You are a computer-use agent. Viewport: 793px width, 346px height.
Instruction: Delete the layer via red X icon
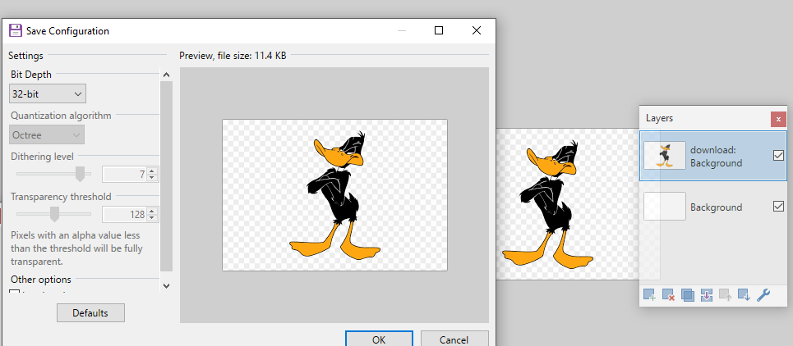[669, 295]
